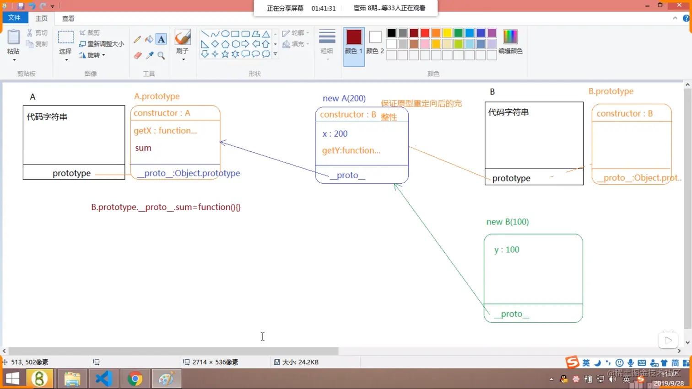
Task: Pick the bright red color swatch
Action: tap(425, 33)
